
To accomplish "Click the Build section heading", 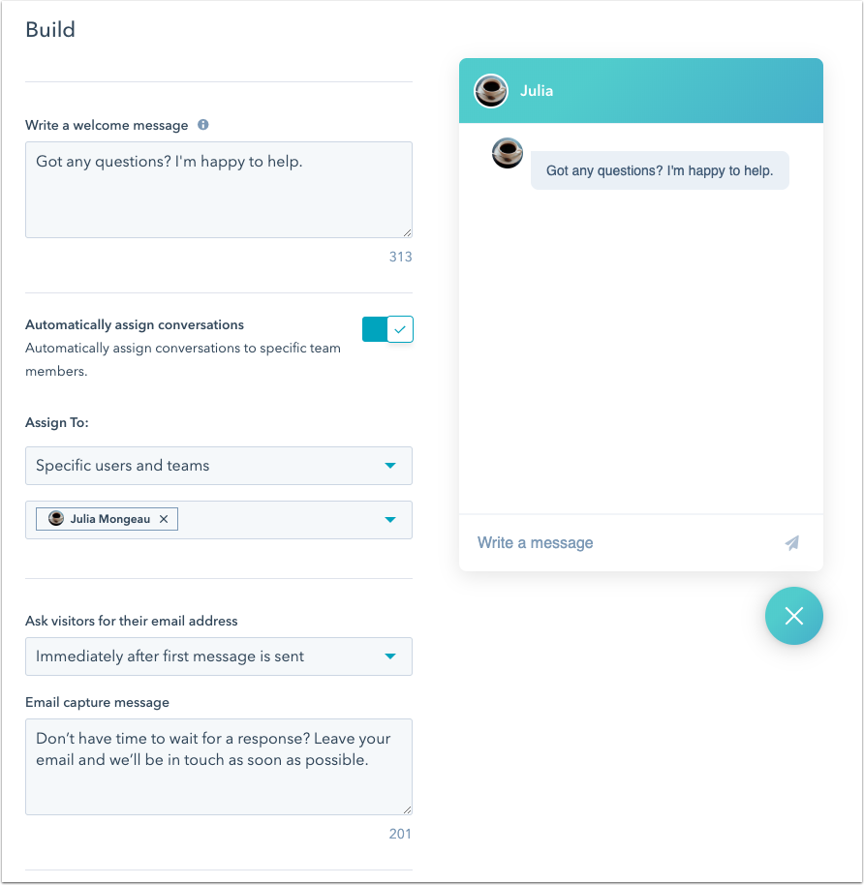I will [x=50, y=29].
